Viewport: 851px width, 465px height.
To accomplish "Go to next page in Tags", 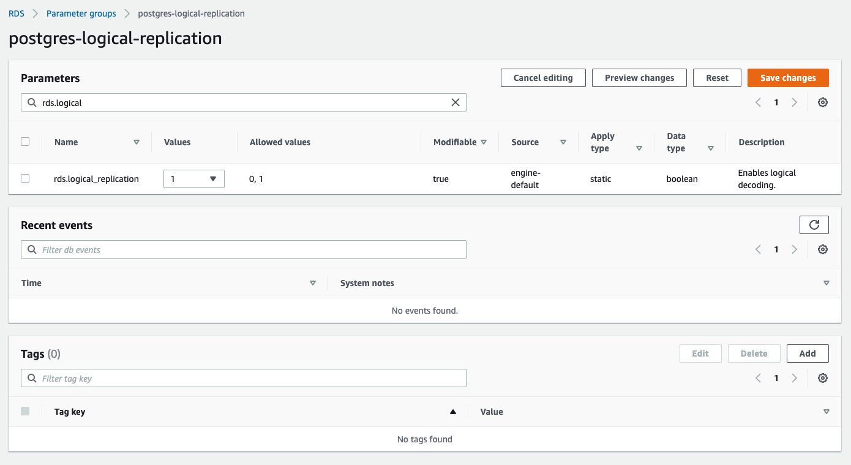I will [794, 378].
